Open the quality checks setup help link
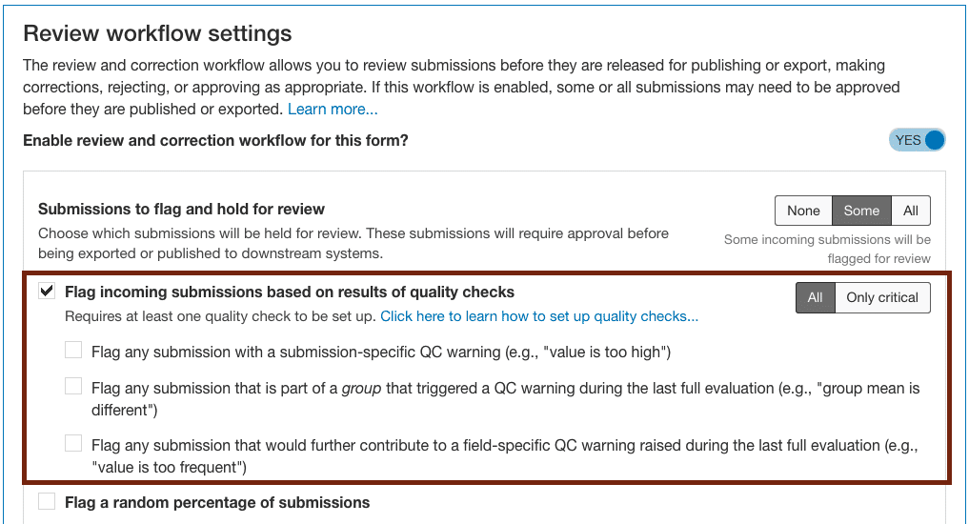 [x=539, y=316]
